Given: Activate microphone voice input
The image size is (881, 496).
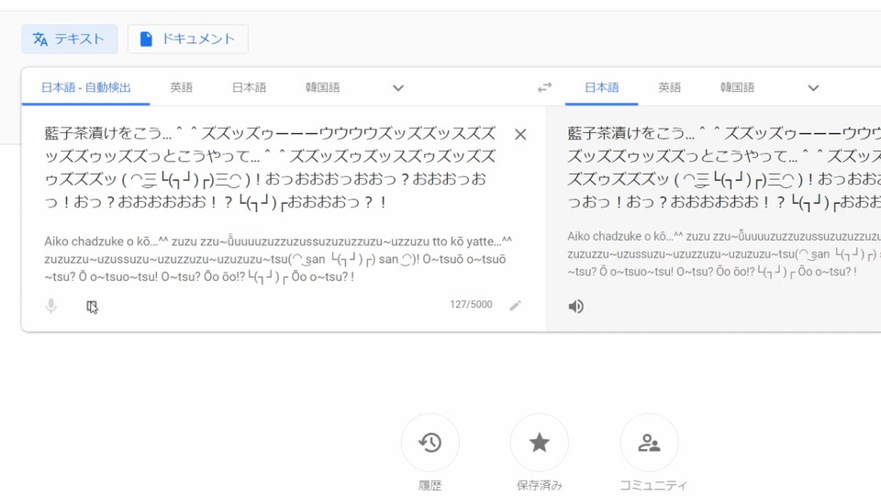Looking at the screenshot, I should coord(51,306).
